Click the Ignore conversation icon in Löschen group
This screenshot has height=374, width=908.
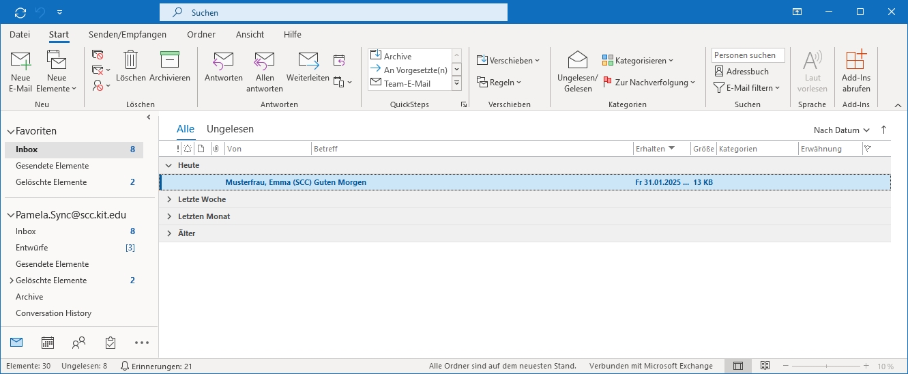click(x=98, y=55)
